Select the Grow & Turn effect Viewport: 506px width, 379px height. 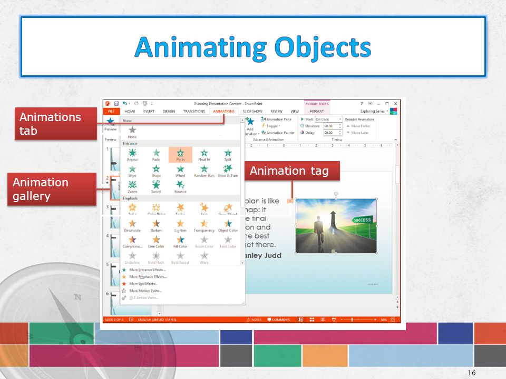tap(228, 171)
